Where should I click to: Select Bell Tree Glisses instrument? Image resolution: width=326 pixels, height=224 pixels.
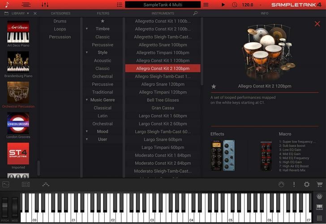[x=163, y=100]
